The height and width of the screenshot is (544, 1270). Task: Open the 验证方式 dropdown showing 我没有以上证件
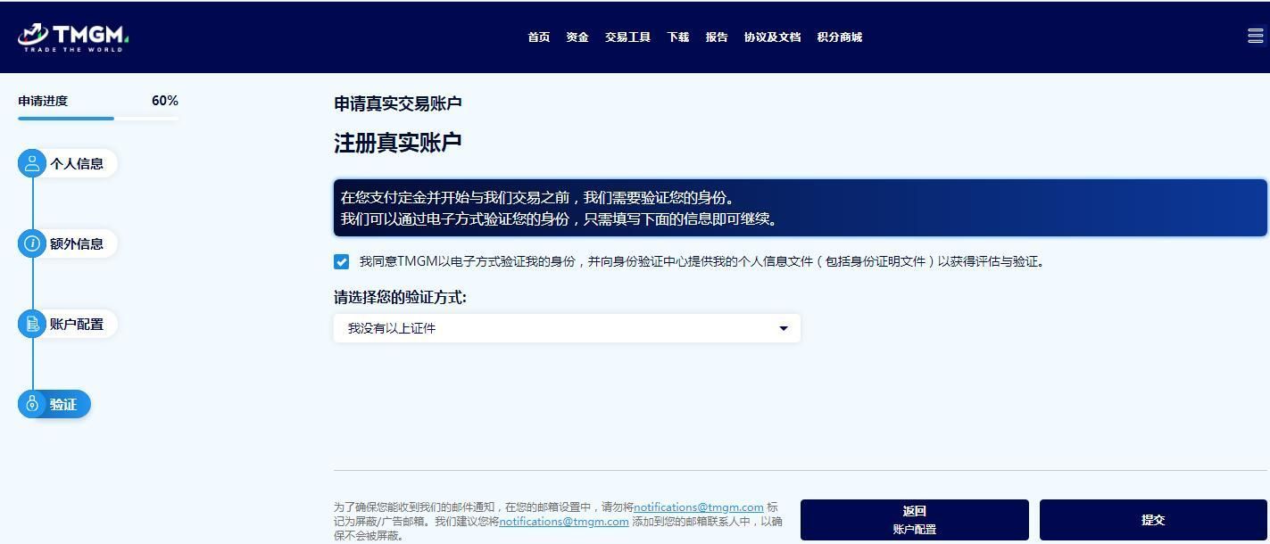tap(567, 328)
